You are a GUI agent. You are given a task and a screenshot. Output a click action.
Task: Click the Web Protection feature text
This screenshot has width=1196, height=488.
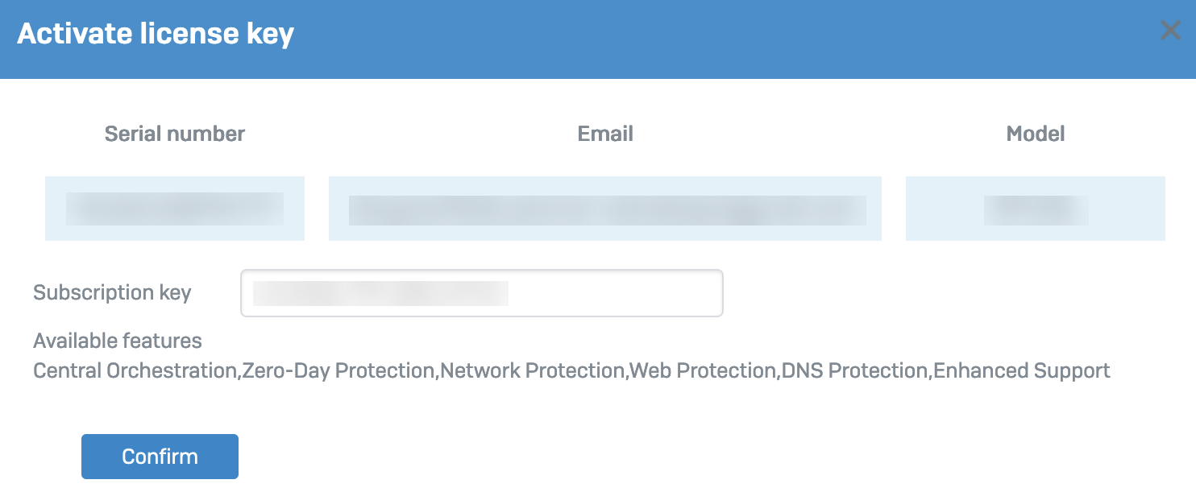(703, 371)
